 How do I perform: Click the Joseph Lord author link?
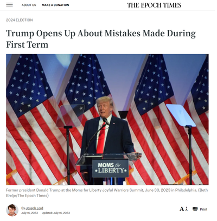pos(34,208)
